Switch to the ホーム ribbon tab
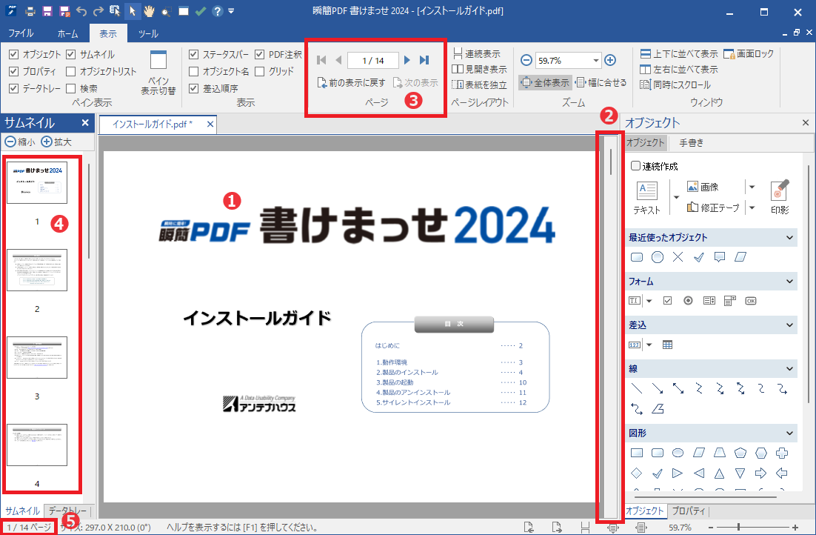The image size is (816, 535). [67, 33]
